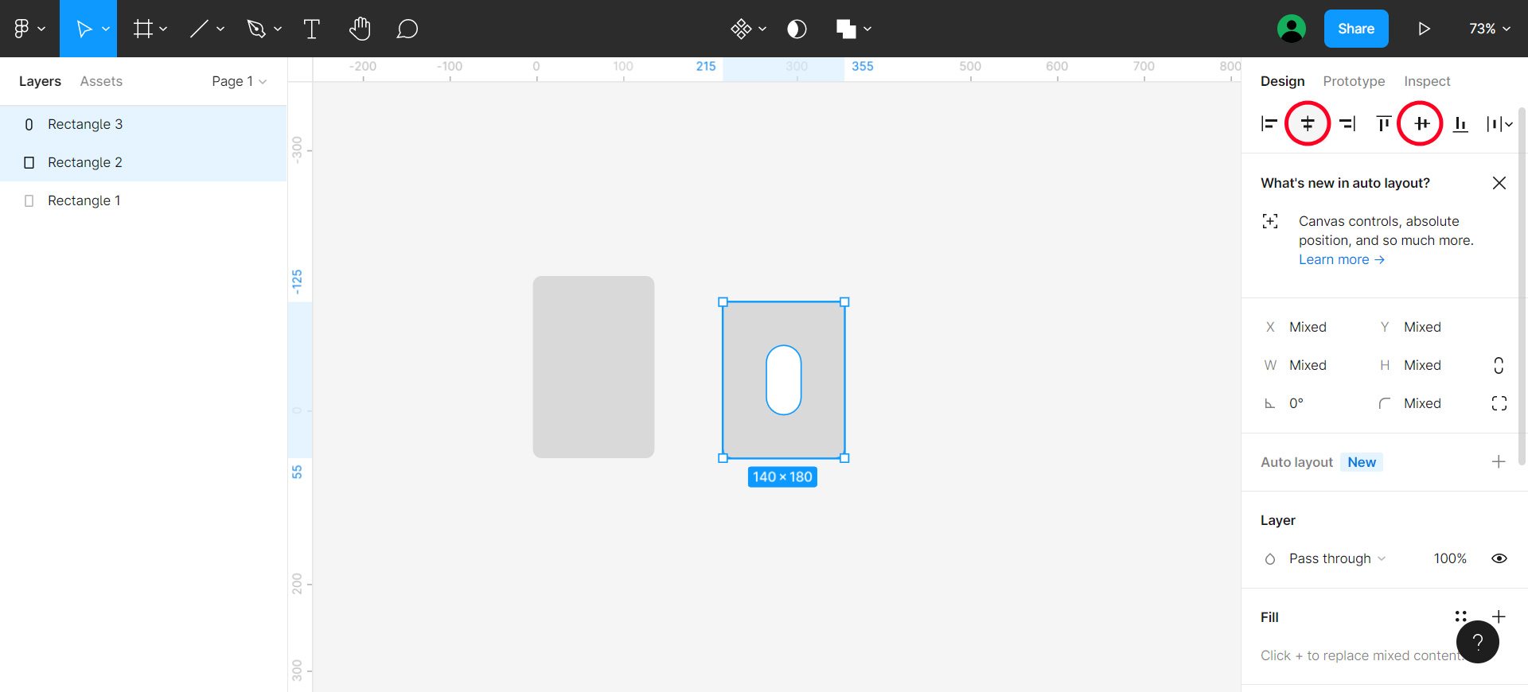Select the Comment tool

407,29
